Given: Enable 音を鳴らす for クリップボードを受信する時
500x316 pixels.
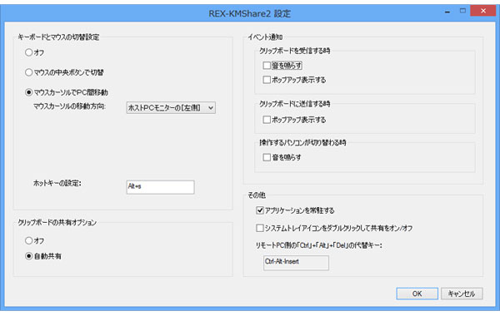Looking at the screenshot, I should 267,66.
